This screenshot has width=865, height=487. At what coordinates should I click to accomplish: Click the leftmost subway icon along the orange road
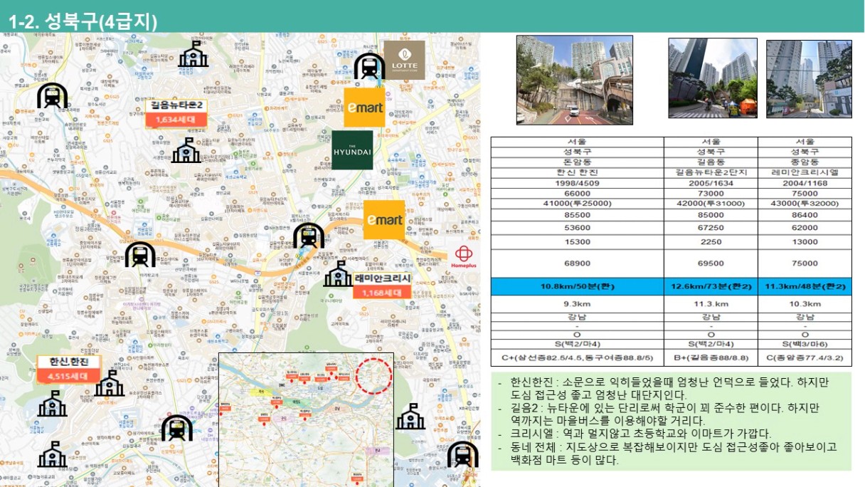[140, 254]
